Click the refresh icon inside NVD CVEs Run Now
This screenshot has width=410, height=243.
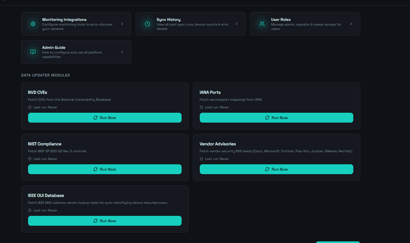[95, 117]
